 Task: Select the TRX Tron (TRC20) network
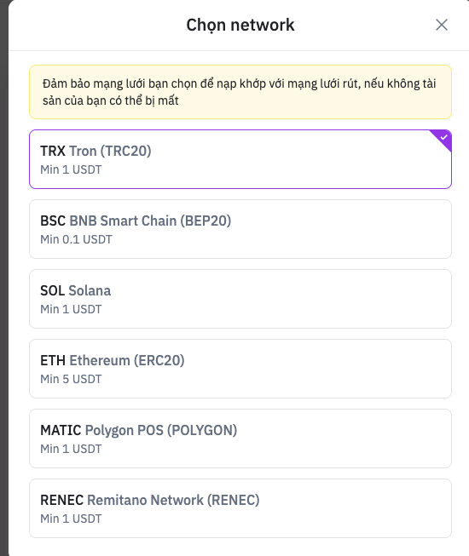[240, 159]
